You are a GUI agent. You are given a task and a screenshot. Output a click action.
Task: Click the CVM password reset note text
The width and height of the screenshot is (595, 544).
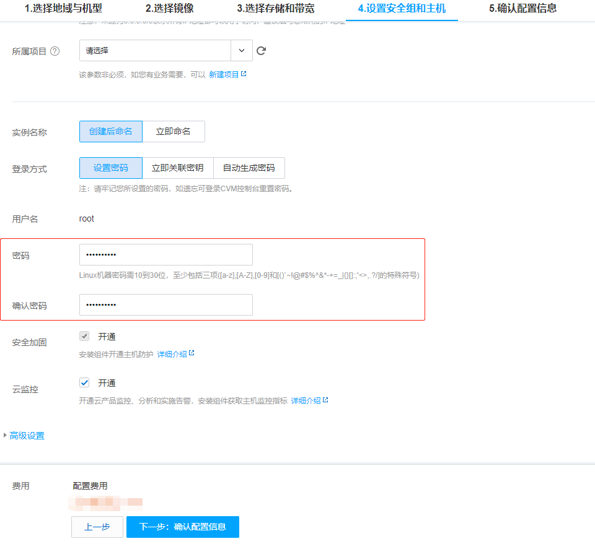(187, 189)
